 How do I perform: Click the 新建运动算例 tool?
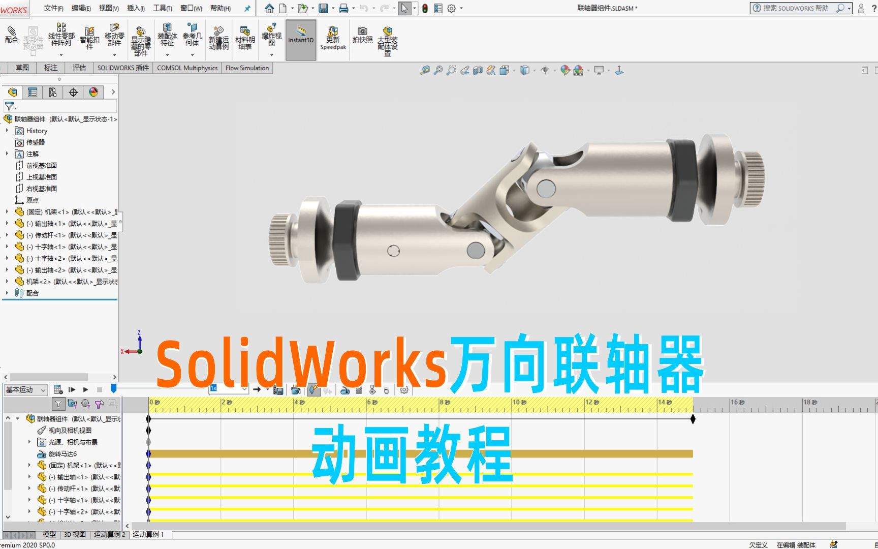[218, 38]
